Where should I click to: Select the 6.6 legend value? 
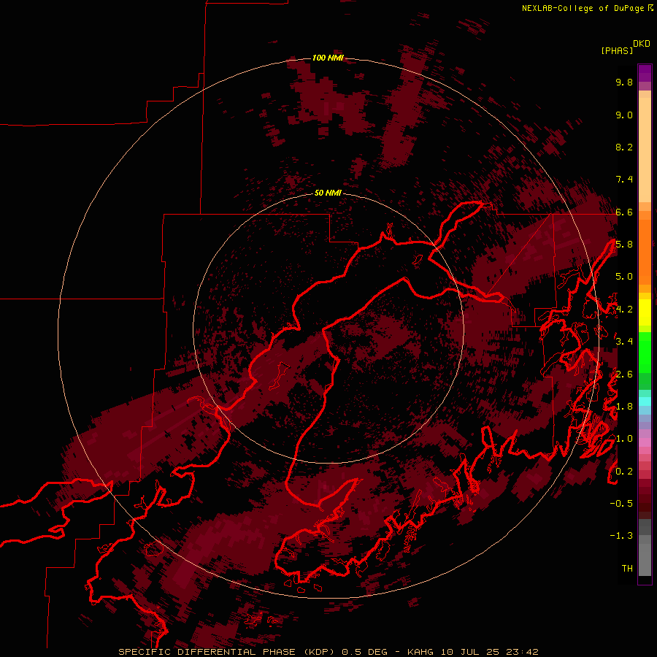click(x=624, y=212)
